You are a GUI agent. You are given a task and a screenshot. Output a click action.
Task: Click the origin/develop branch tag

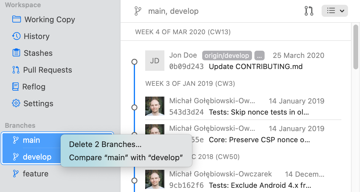[x=227, y=55]
